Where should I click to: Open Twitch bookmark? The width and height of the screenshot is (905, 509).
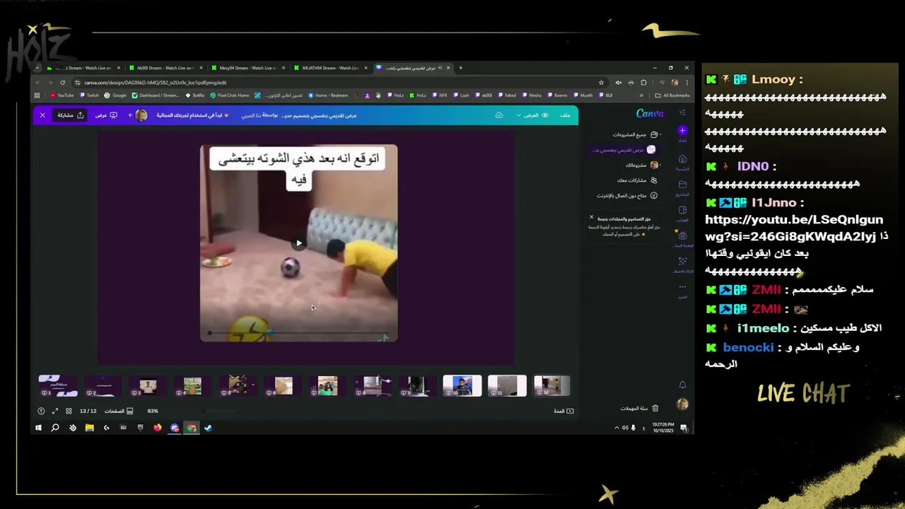click(x=89, y=95)
